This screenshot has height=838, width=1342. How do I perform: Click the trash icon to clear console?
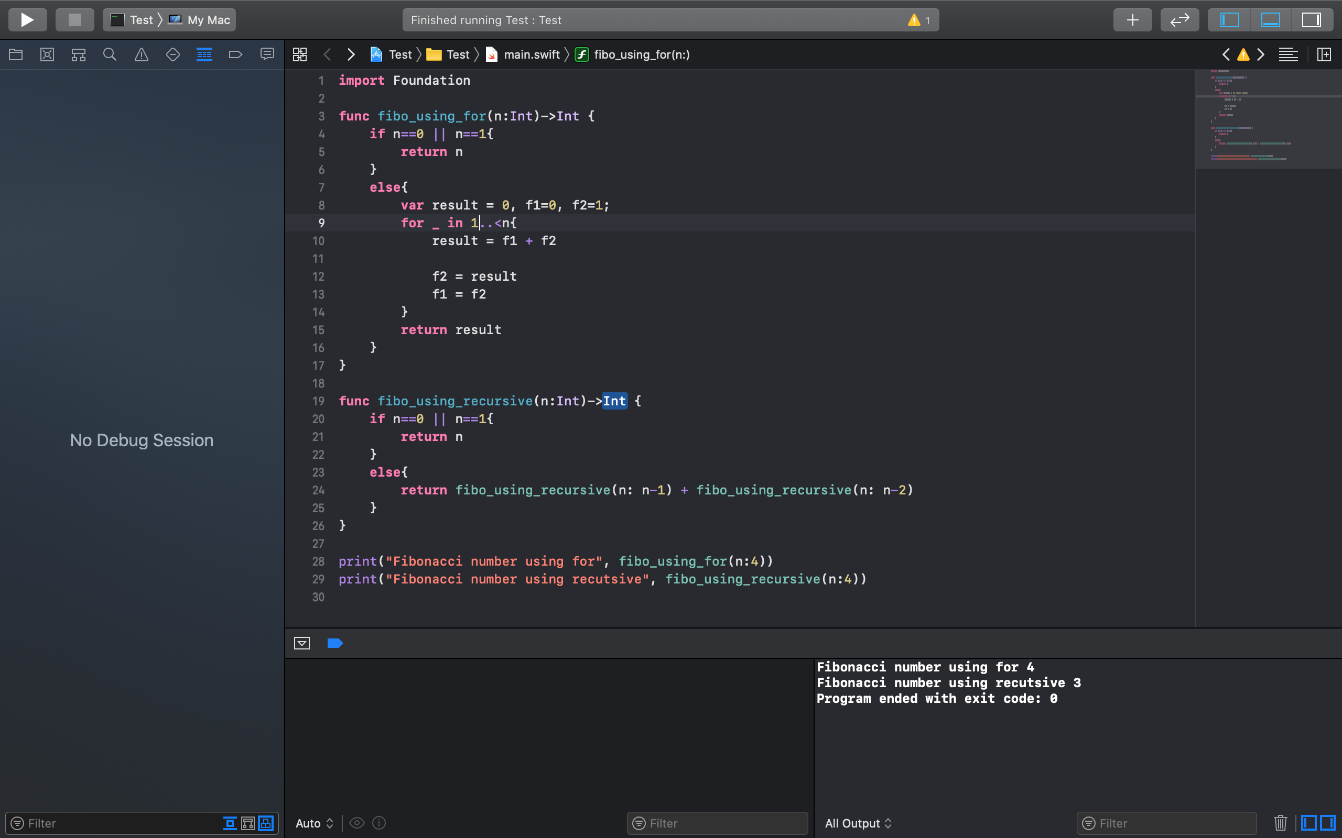pyautogui.click(x=1280, y=822)
